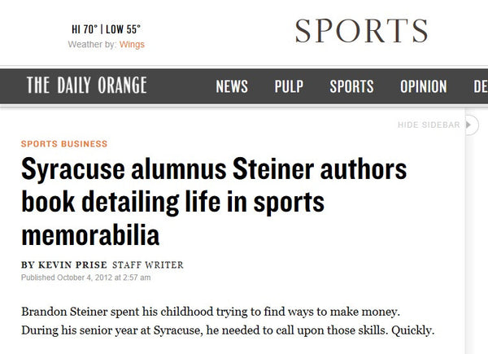Click the Staff Writer label
The width and height of the screenshot is (488, 354).
coord(147,264)
